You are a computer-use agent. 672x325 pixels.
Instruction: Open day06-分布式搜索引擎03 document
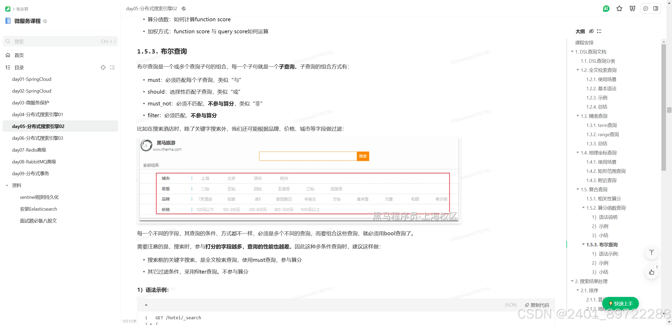pos(38,138)
